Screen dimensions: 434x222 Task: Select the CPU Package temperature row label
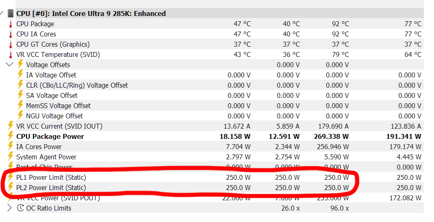coord(35,24)
